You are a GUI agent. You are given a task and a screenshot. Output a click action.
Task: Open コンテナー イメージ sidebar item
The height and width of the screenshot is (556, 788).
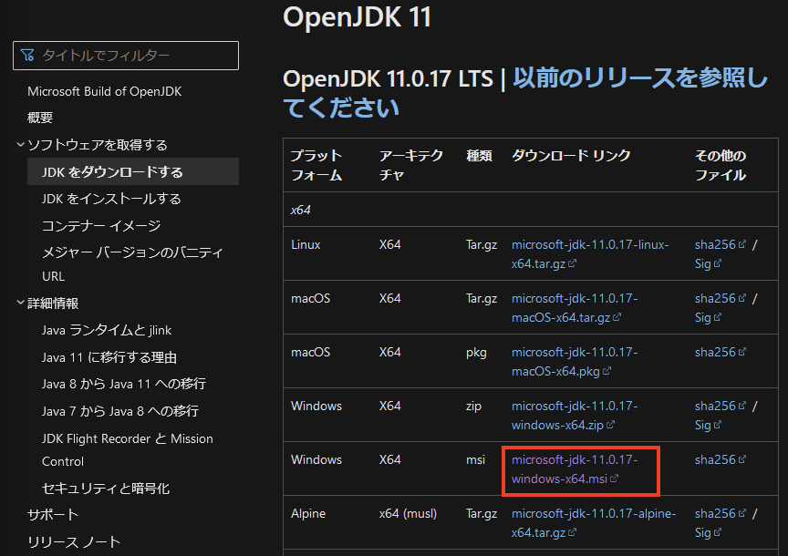pos(101,225)
